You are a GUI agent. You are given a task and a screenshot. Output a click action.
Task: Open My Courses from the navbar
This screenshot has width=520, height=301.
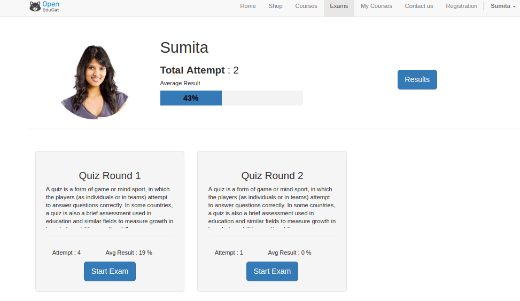click(x=376, y=6)
